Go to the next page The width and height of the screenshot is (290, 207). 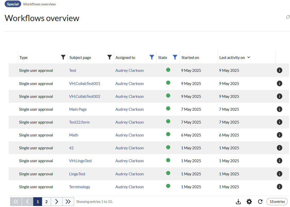coord(57,202)
